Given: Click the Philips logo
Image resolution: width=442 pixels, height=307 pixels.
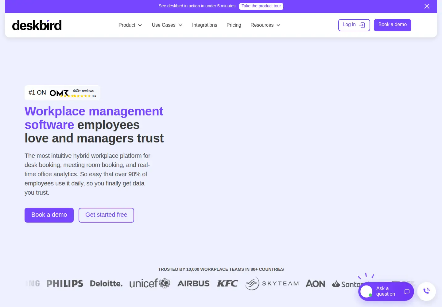Looking at the screenshot, I should click(x=65, y=283).
